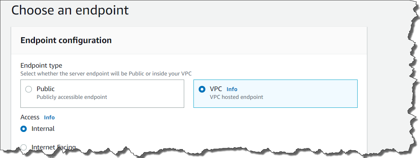Click the "Public" option label

[46, 89]
